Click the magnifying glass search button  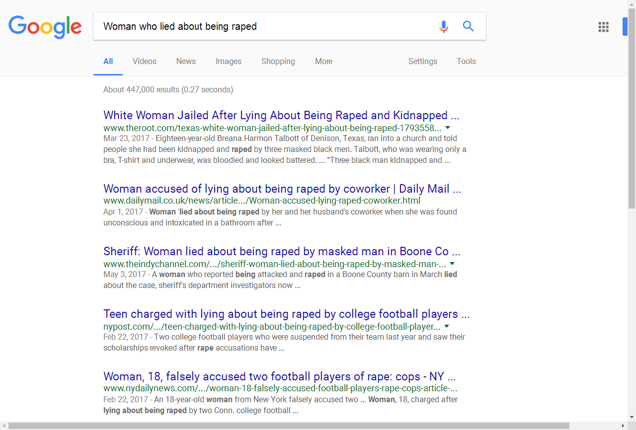coord(468,26)
